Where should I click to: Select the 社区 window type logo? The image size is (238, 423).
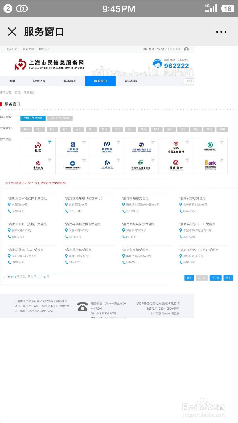pos(38,147)
